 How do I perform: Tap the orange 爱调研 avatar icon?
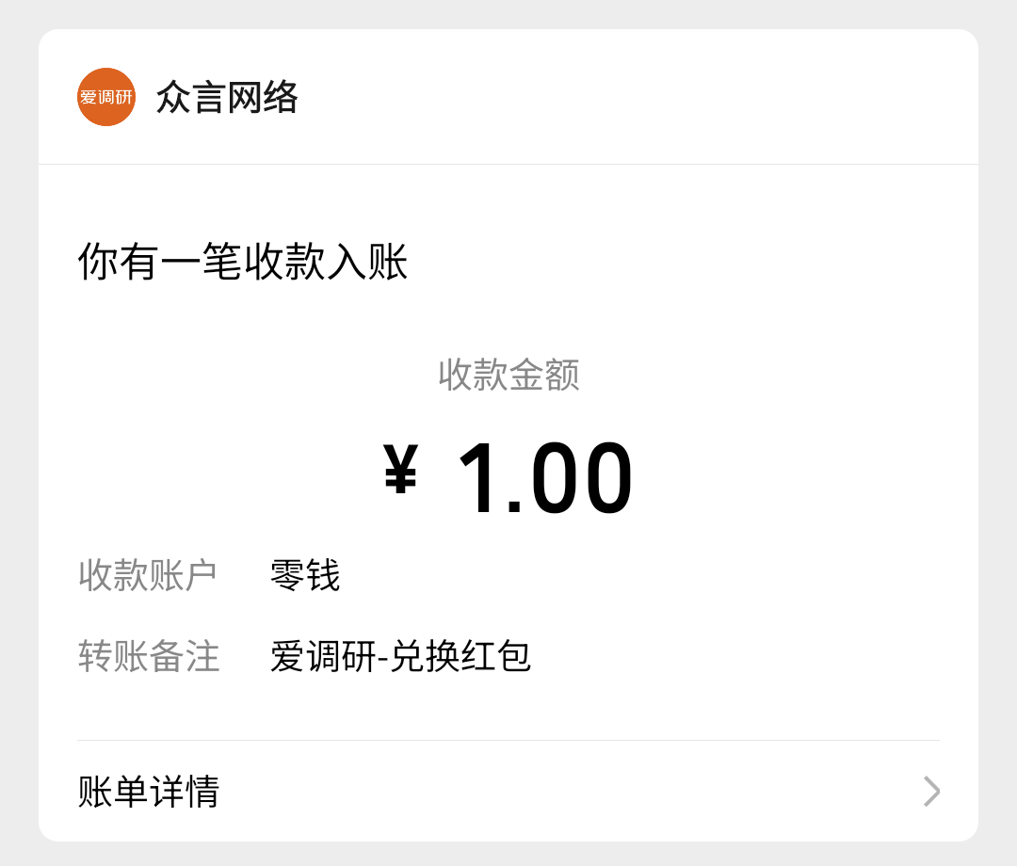pyautogui.click(x=106, y=97)
